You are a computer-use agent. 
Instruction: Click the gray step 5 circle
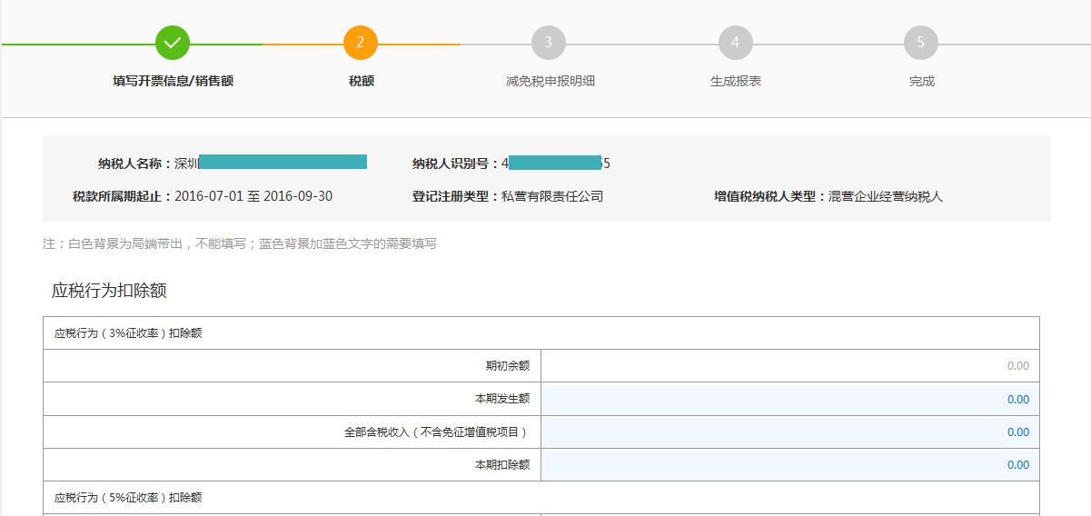point(920,43)
